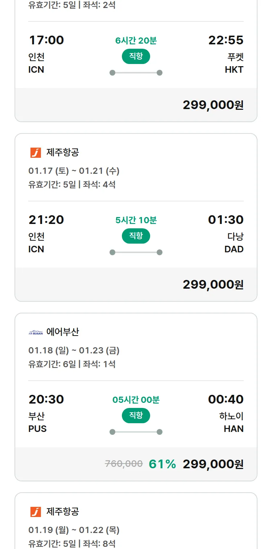Click the strikethrough 760,000 original price
The width and height of the screenshot is (272, 549).
[x=124, y=464]
